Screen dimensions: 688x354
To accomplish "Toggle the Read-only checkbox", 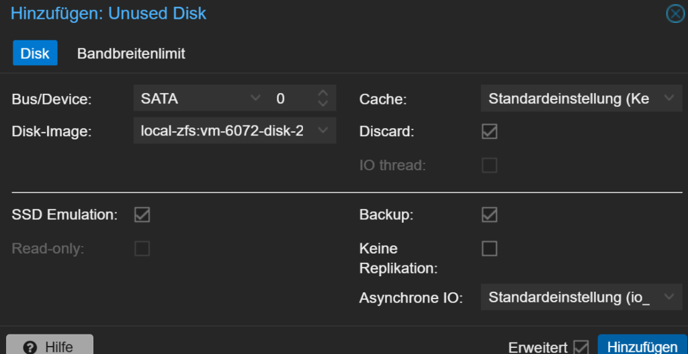I will pos(142,249).
